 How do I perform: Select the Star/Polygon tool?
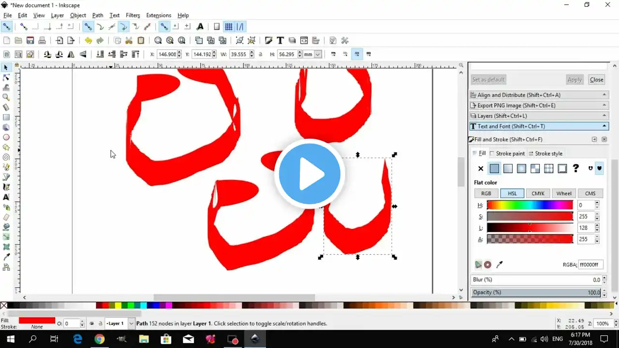6,147
